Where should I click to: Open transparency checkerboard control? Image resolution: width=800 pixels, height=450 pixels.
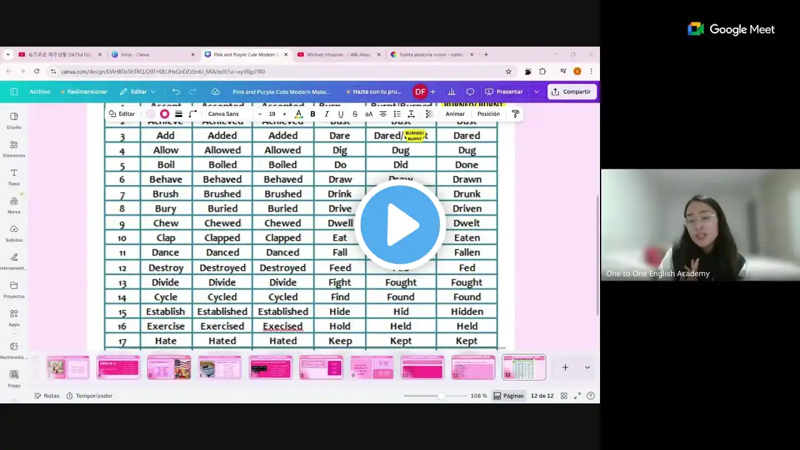429,114
